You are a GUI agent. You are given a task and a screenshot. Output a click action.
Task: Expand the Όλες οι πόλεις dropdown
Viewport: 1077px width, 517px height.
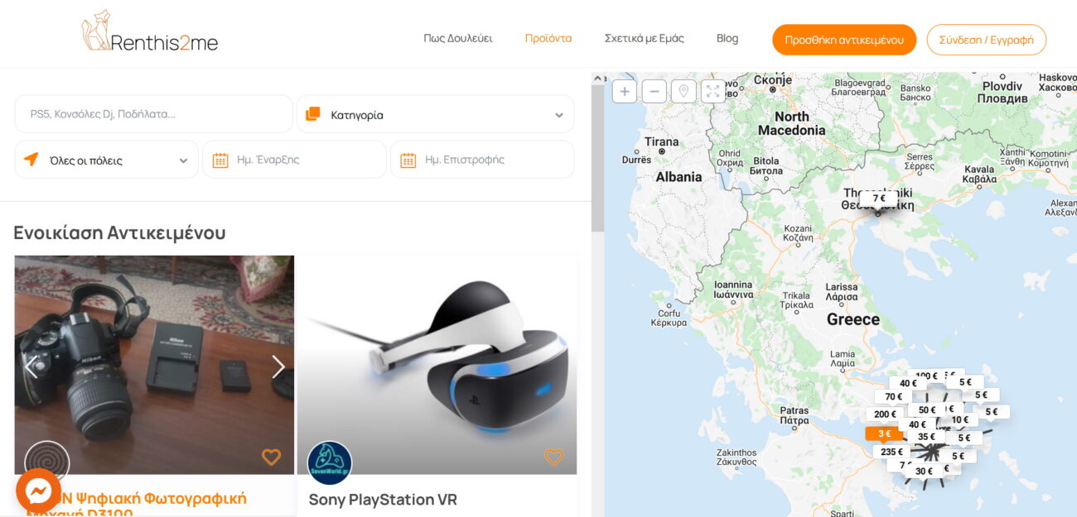coord(107,160)
